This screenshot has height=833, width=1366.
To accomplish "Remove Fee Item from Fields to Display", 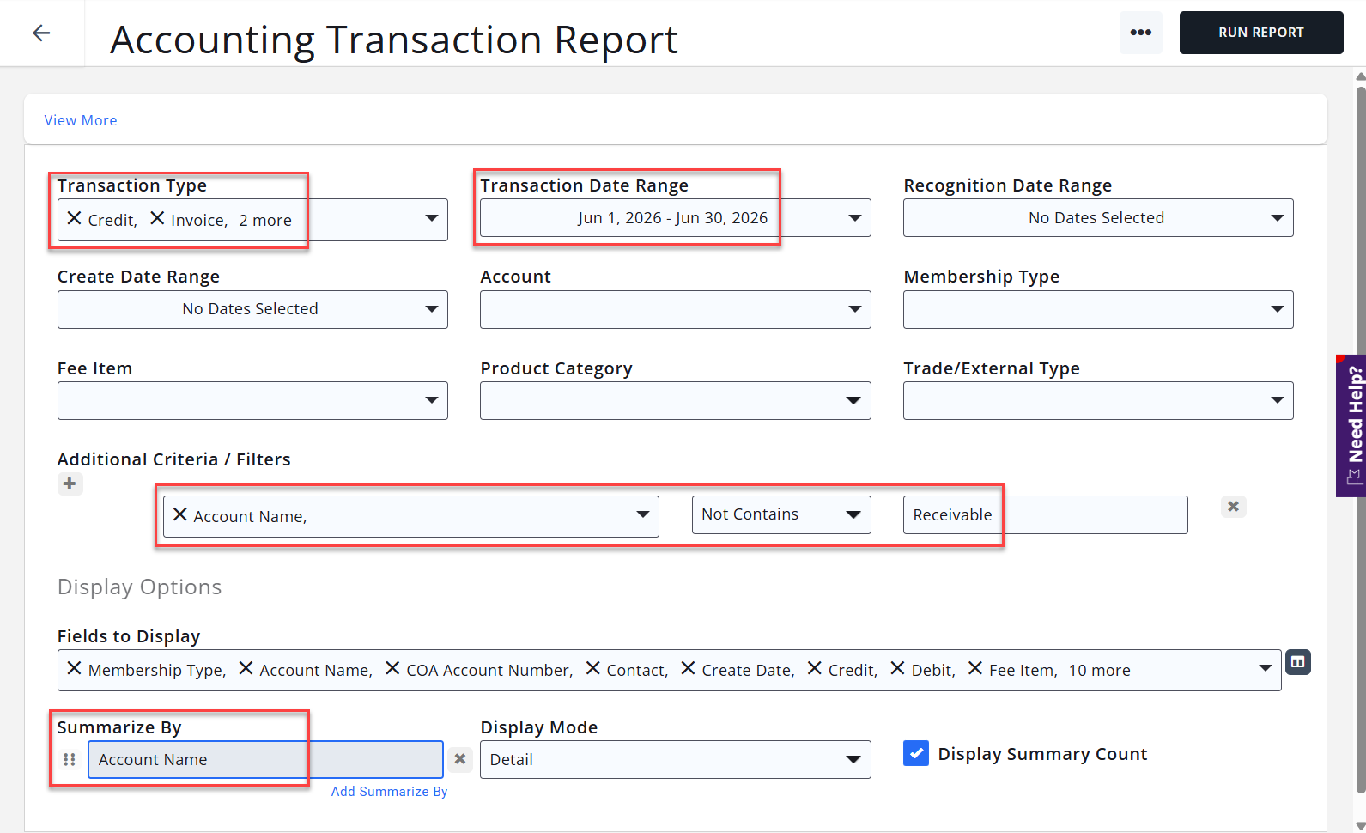I will tap(975, 668).
